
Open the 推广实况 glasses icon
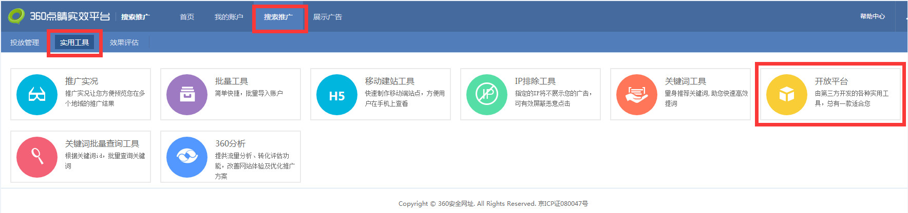[x=37, y=95]
